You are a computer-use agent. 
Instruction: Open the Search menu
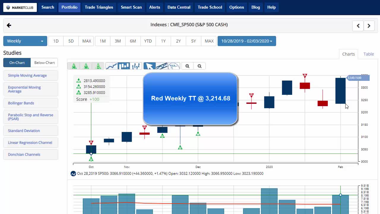click(x=48, y=7)
